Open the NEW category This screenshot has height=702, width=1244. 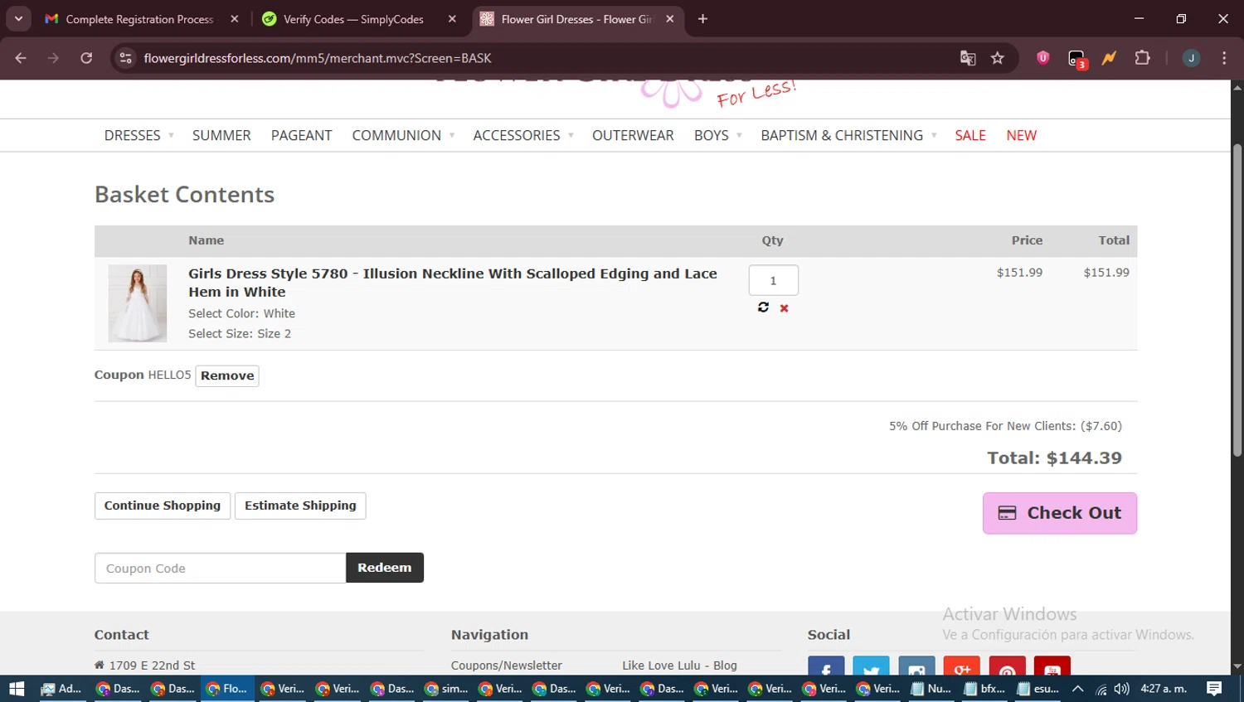tap(1022, 135)
